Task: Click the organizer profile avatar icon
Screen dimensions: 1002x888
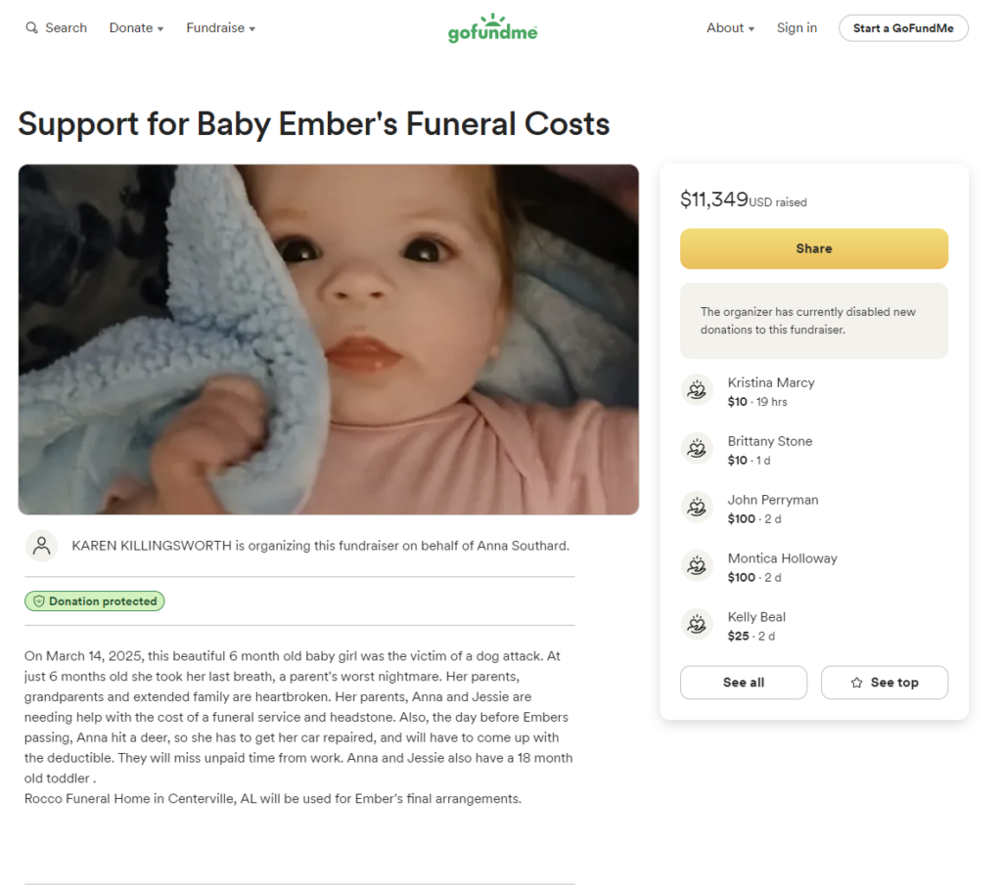Action: (41, 546)
